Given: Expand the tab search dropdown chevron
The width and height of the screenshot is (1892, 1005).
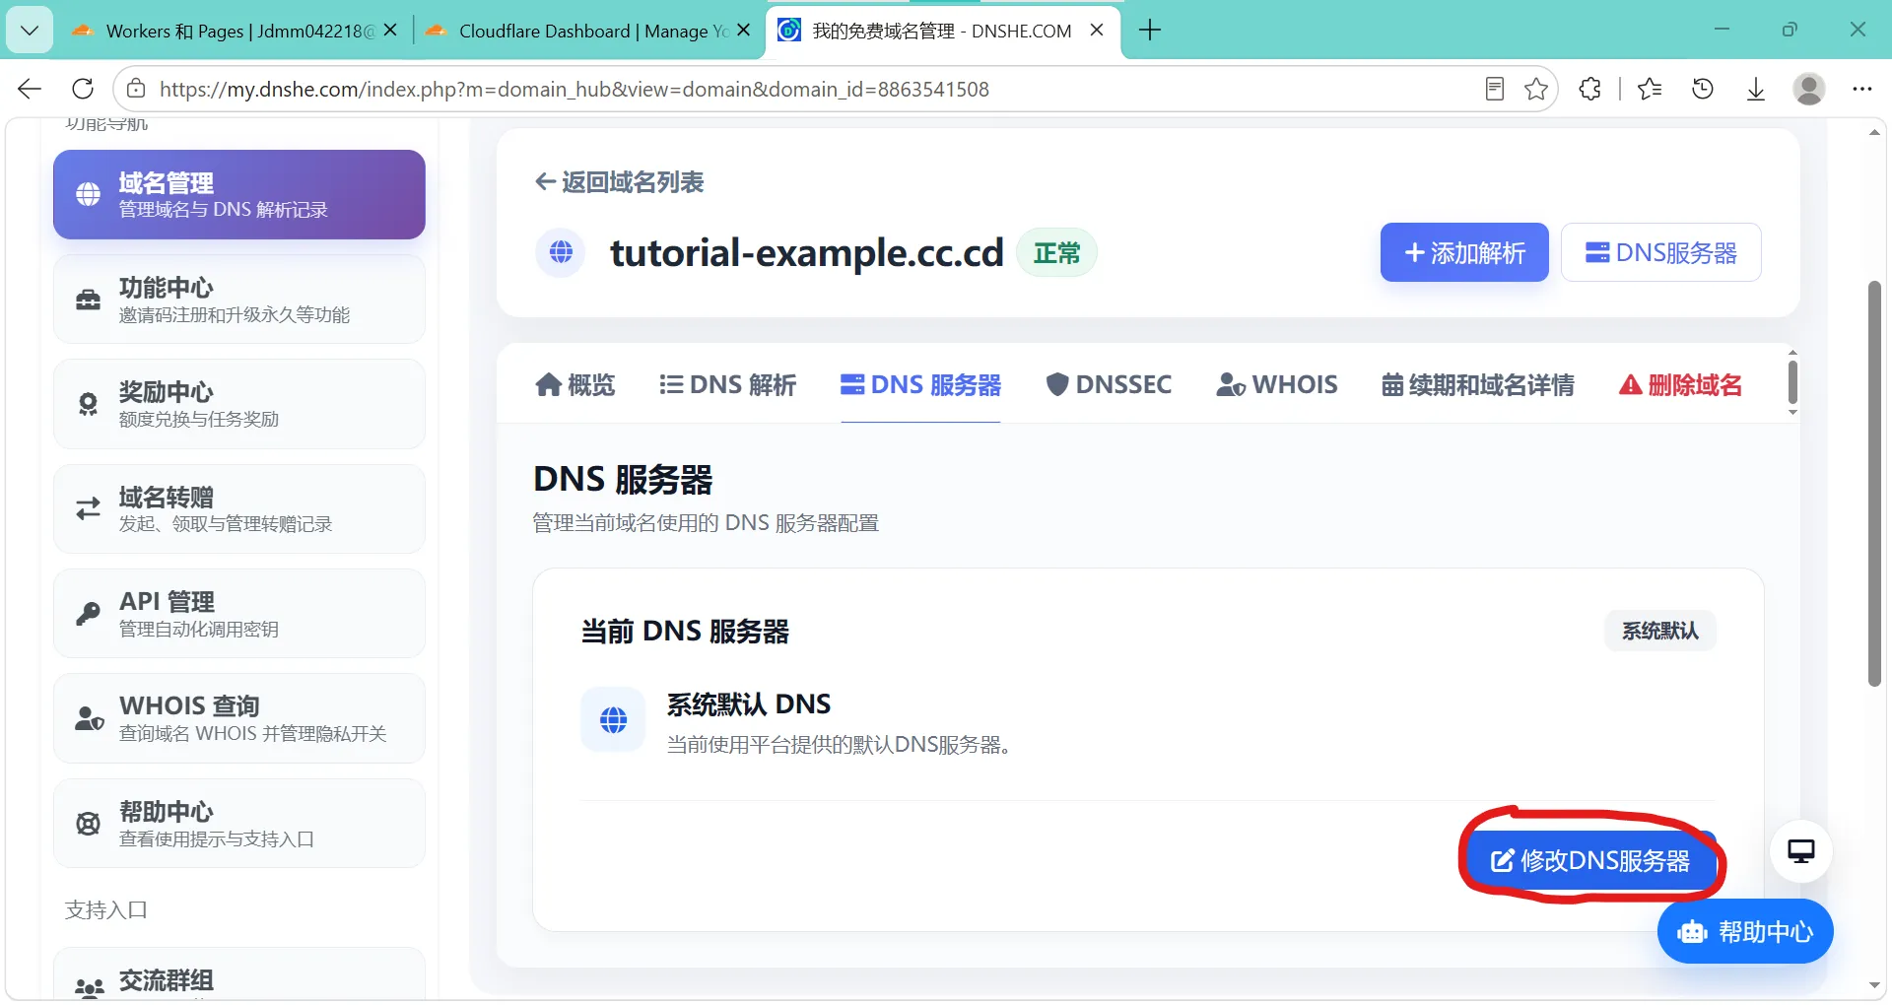Looking at the screenshot, I should (30, 31).
